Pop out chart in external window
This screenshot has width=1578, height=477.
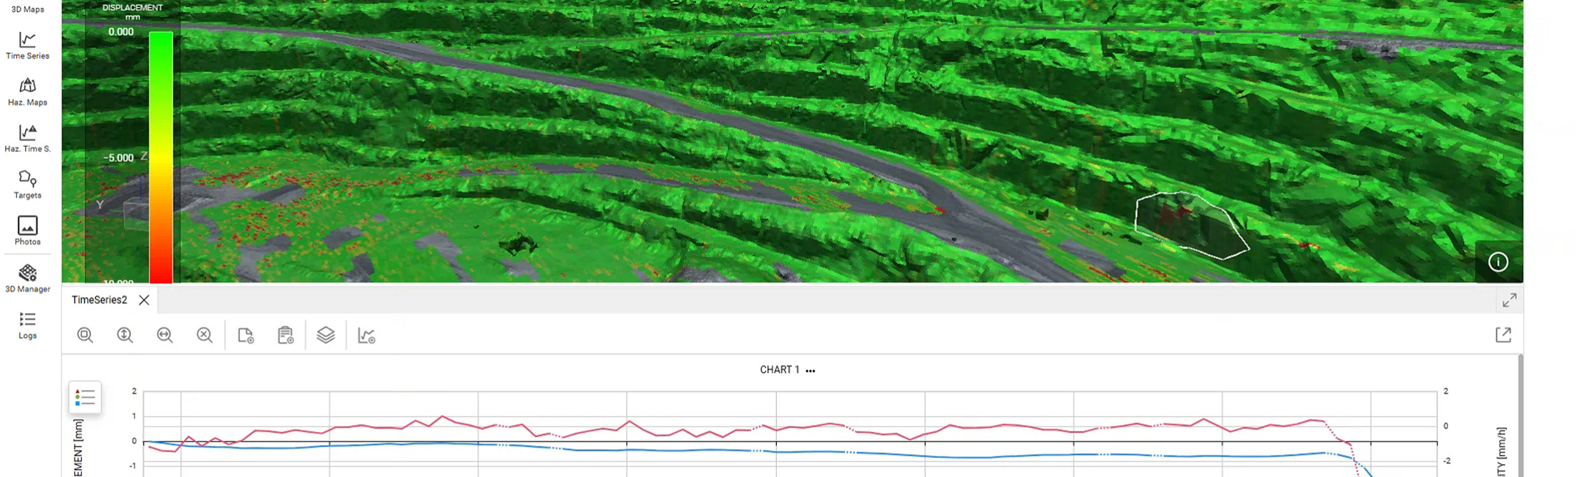coord(1503,335)
